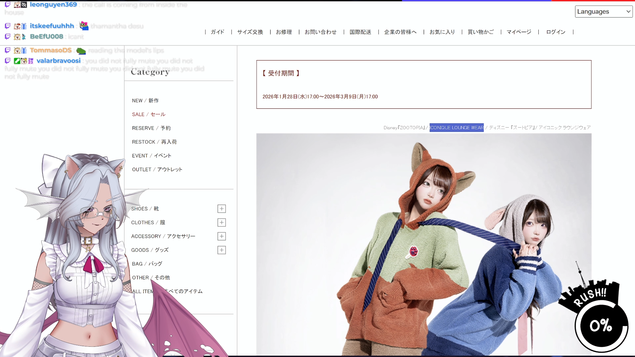The width and height of the screenshot is (635, 357).
Task: Click the highlighted ICONIQUE LOUNGE WEAR text
Action: pyautogui.click(x=456, y=128)
